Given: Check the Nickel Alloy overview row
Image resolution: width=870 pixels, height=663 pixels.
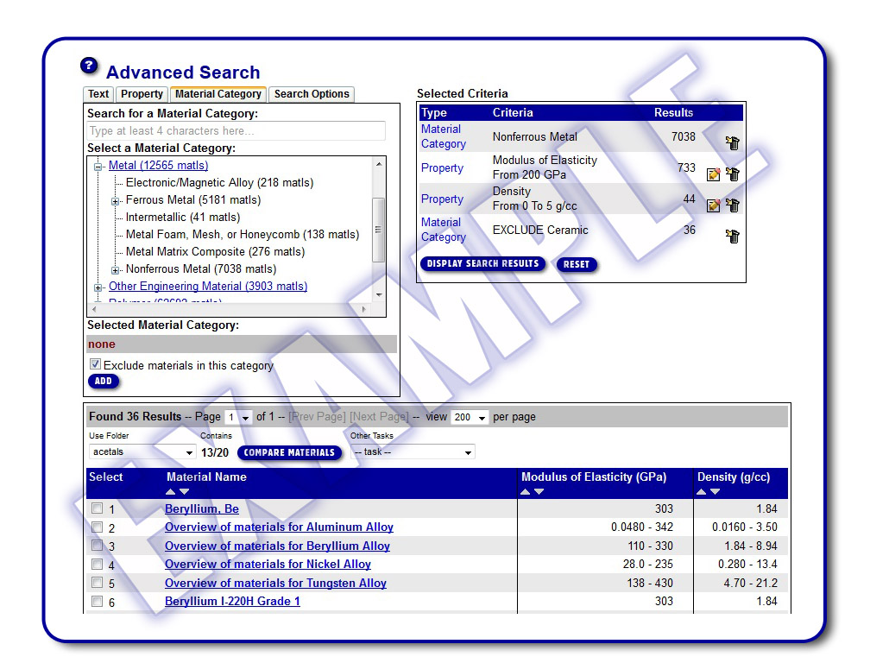Looking at the screenshot, I should click(97, 565).
